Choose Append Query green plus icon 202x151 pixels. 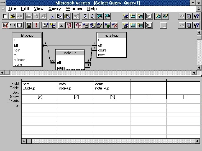pyautogui.click(x=107, y=25)
